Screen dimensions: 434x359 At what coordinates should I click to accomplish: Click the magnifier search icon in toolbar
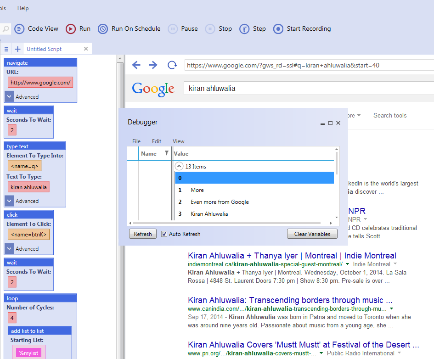coord(5,29)
